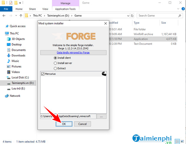Choose the Extract radio option
Image resolution: width=186 pixels, height=144 pixels.
(x=55, y=68)
